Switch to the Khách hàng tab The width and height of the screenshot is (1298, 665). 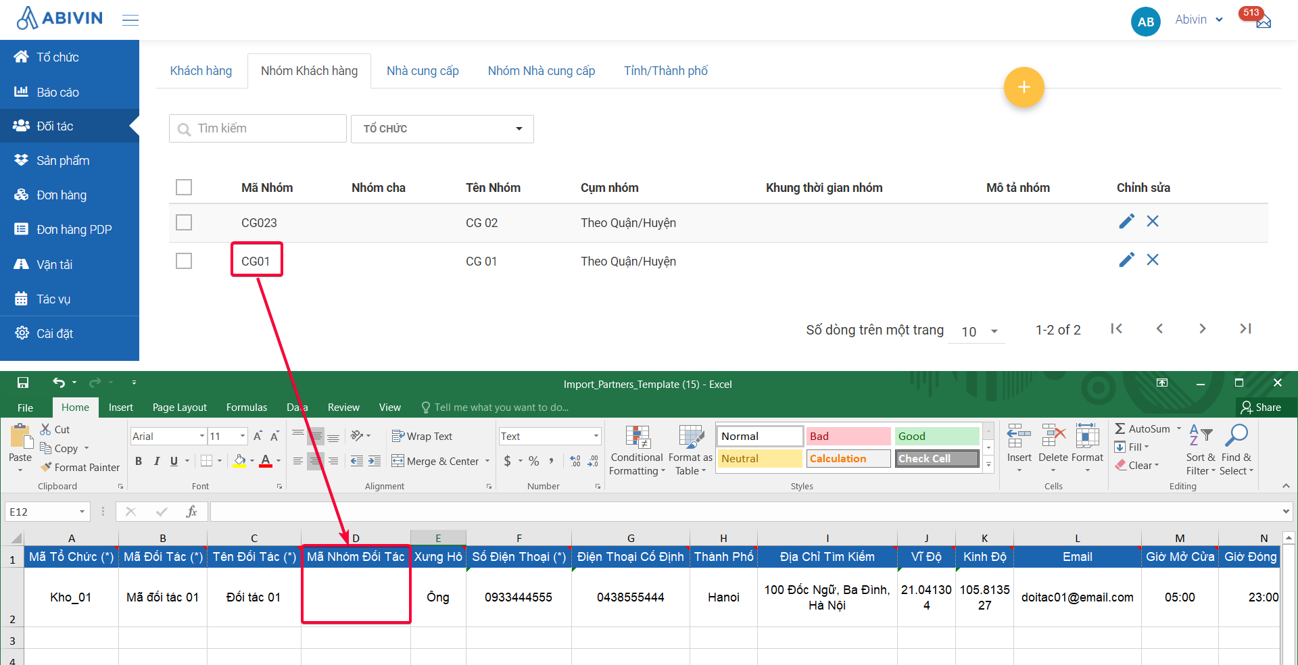[201, 71]
